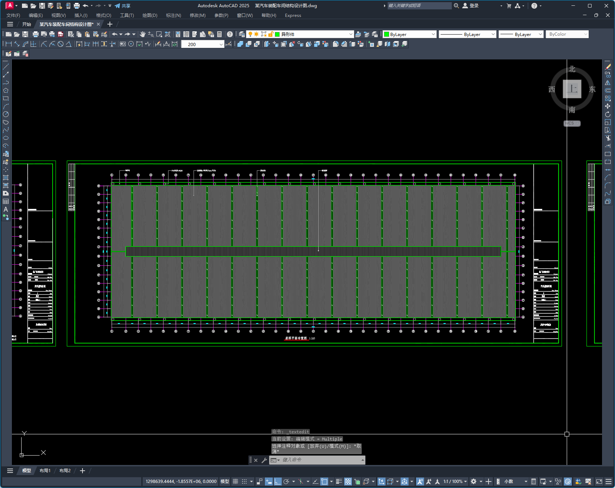
Task: Select the Rectangle draw tool
Action: [x=6, y=98]
